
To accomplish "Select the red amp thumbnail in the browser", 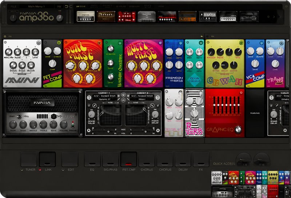I will (126, 16).
